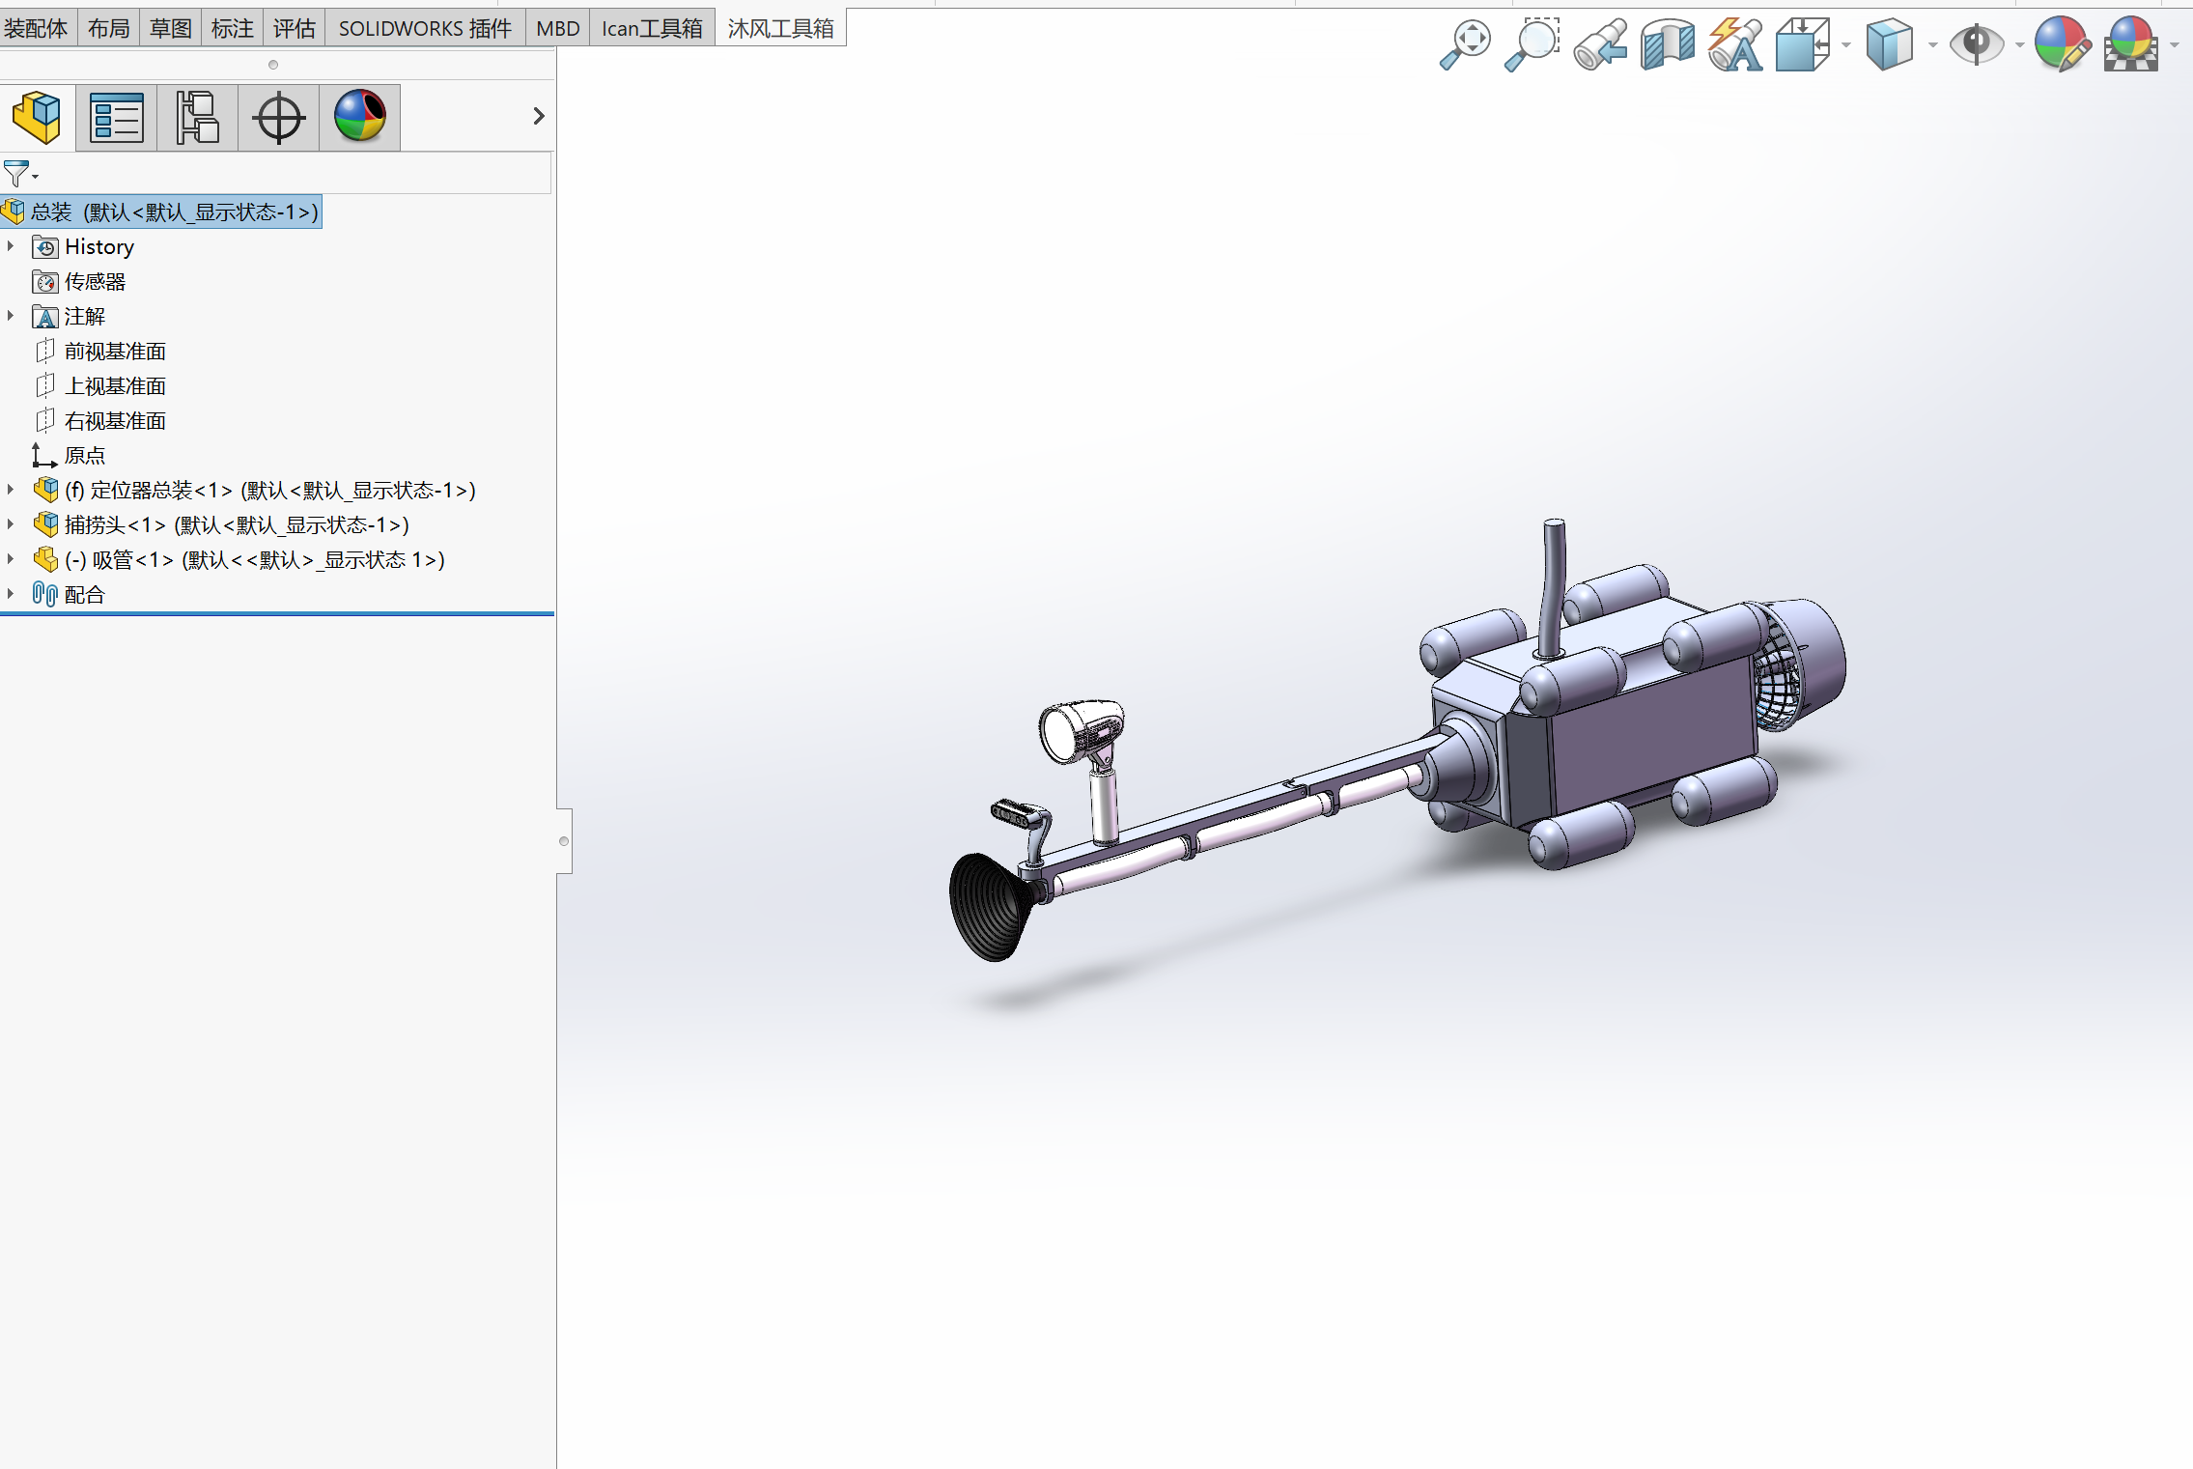
Task: Expand the 注解 folder
Action: (x=11, y=316)
